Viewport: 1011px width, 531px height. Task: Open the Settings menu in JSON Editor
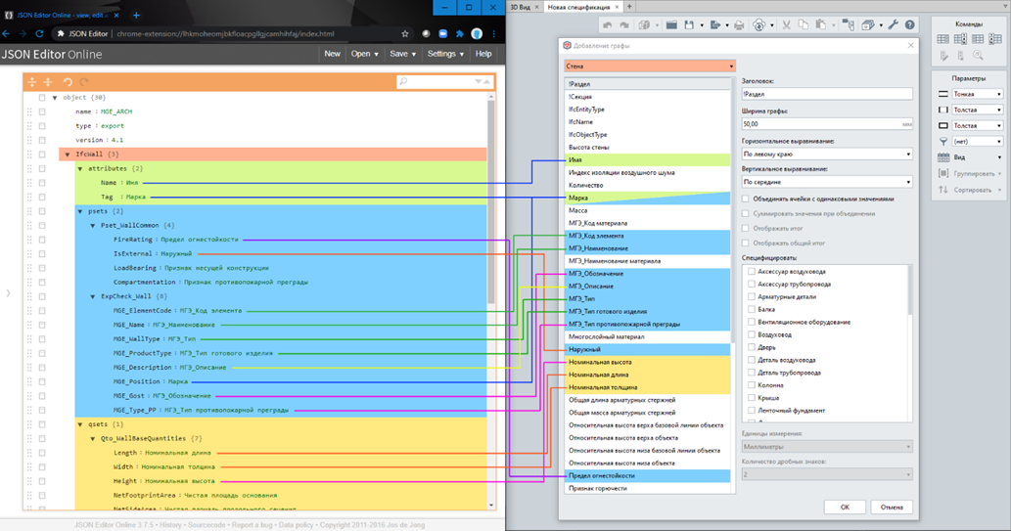tap(443, 54)
